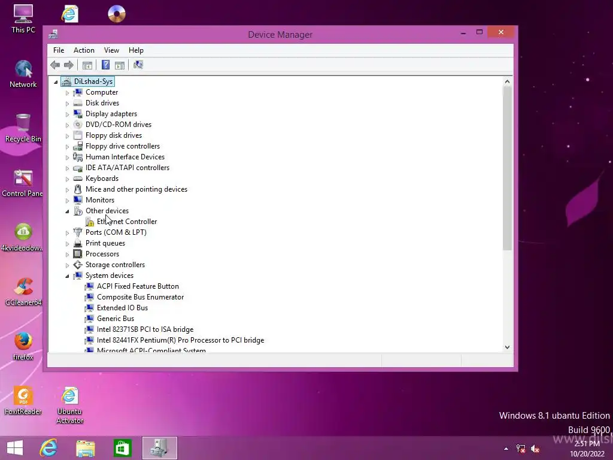613x460 pixels.
Task: Click the muted volume tray icon
Action: [535, 449]
